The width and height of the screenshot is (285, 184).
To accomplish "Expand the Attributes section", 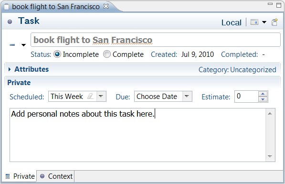I will point(10,69).
